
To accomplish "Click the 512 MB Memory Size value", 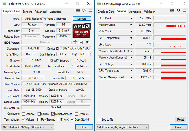I will coord(33,78).
